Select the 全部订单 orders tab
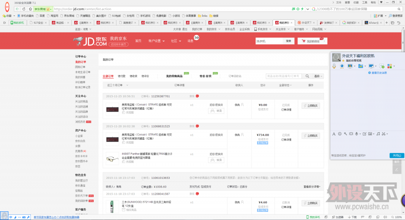Screen dimensions: 405x220 click(108, 76)
